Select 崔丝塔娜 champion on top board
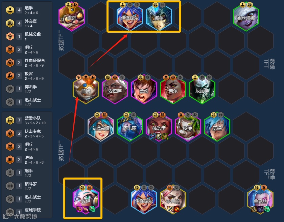This screenshot has height=222, width=284. 246,17
